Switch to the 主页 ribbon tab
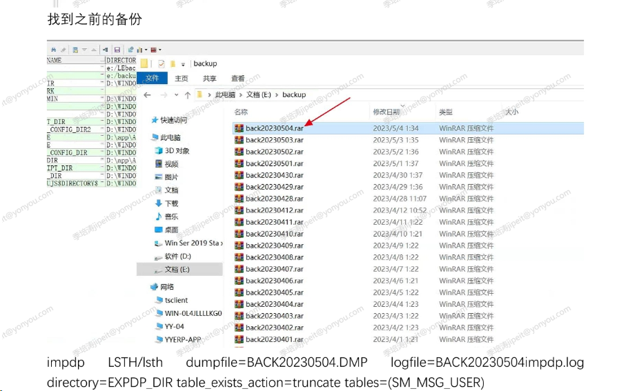Viewport: 617px width, 391px height. (182, 79)
